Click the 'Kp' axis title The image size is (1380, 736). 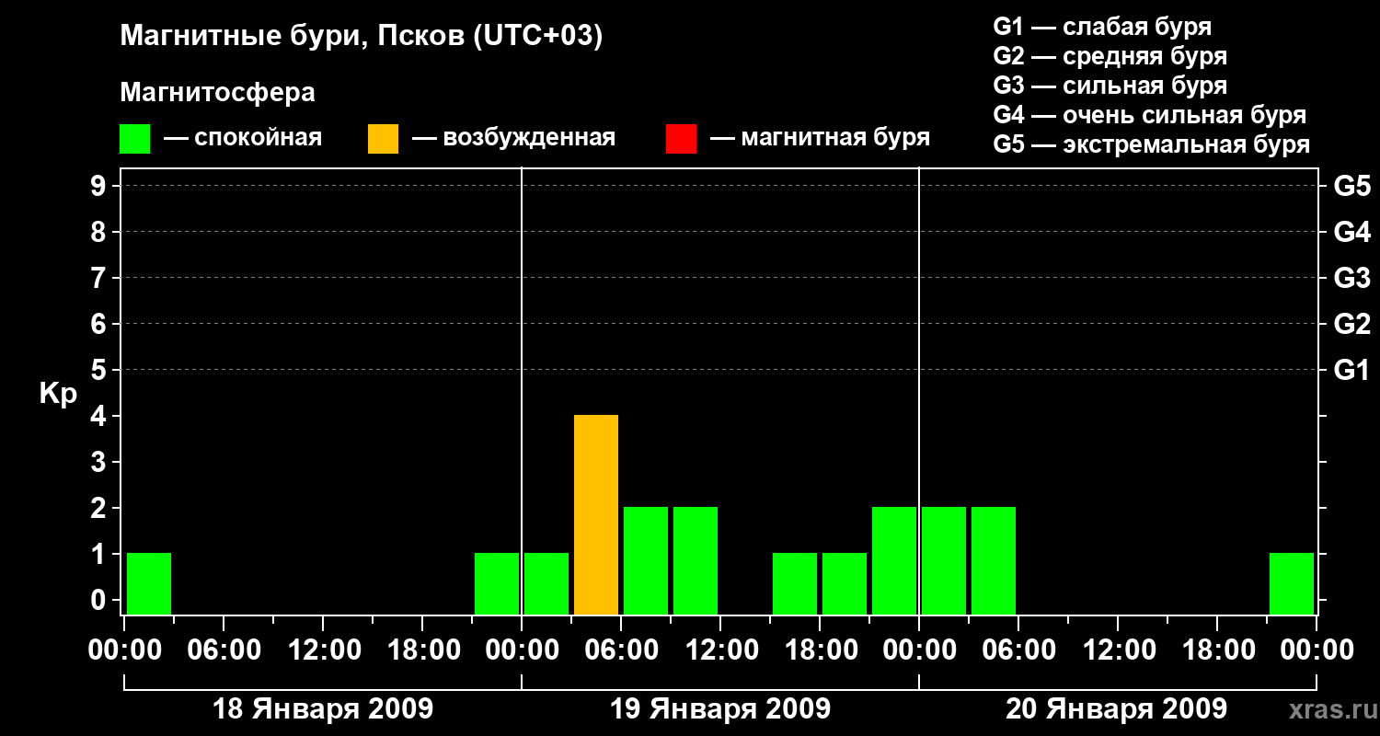[x=58, y=394]
